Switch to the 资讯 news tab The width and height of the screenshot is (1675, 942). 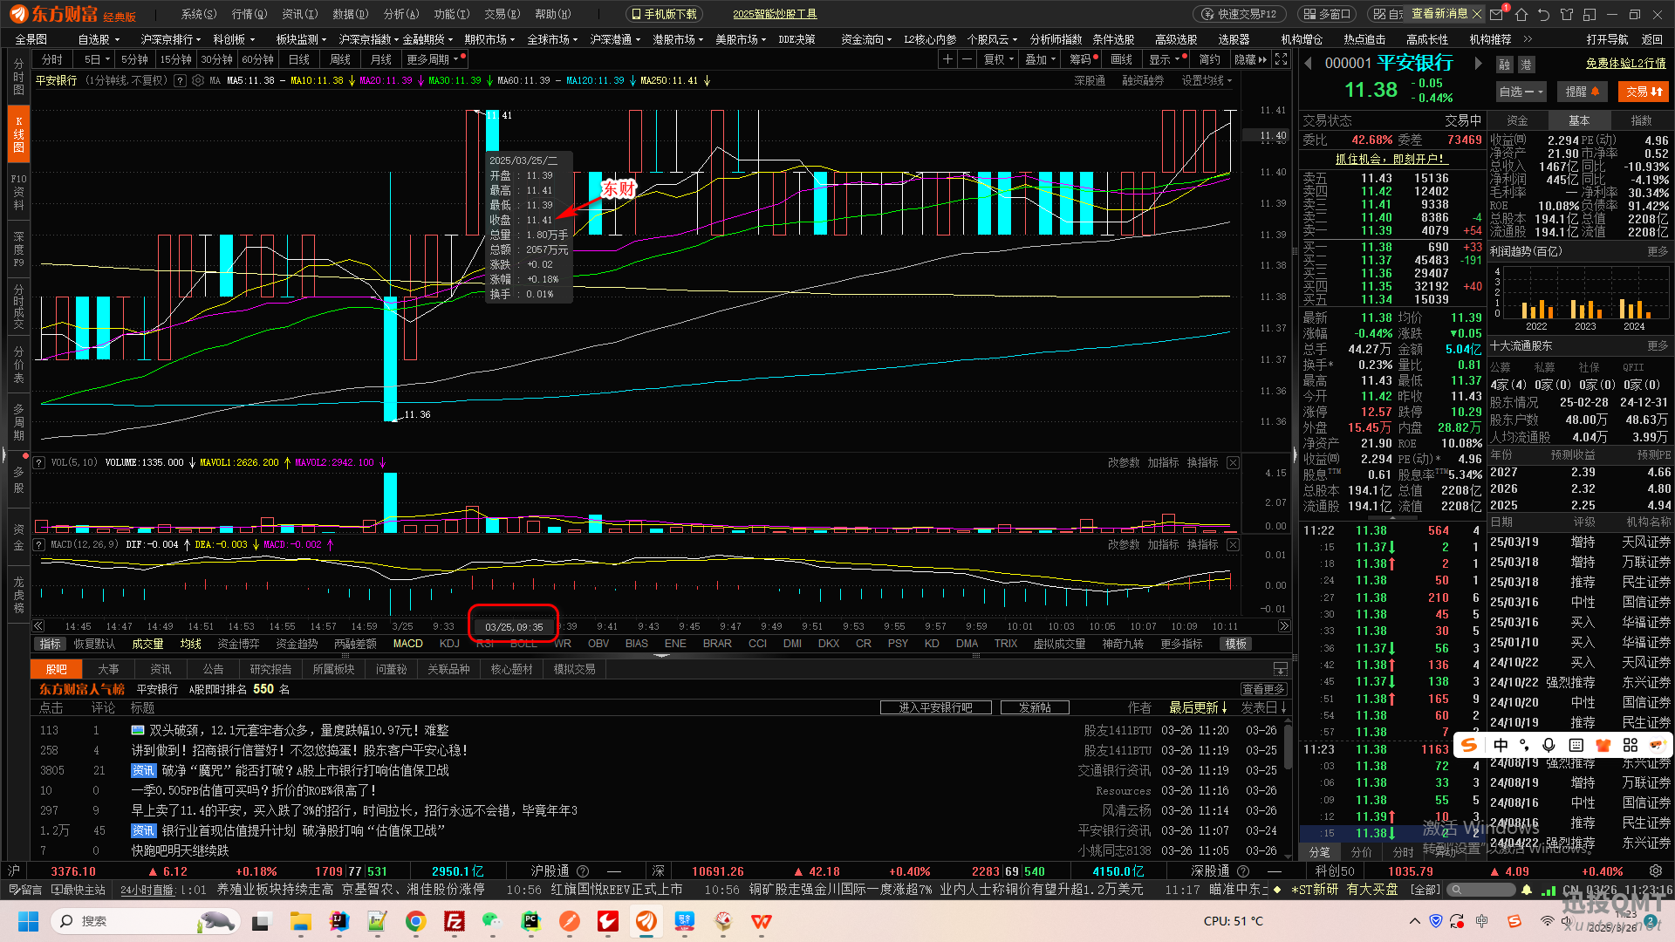161,669
